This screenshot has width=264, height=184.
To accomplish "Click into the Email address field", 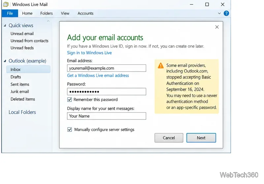I will pyautogui.click(x=107, y=68).
